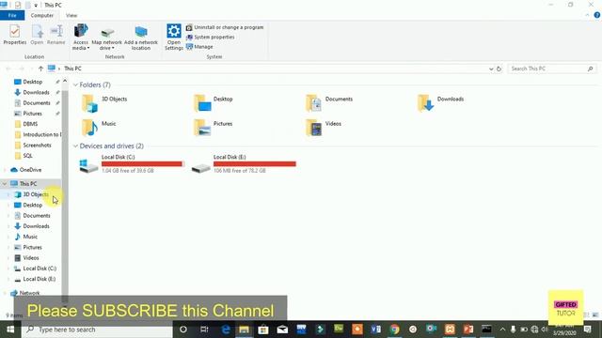Expand 3D Objects in the navigation tree

click(x=8, y=194)
